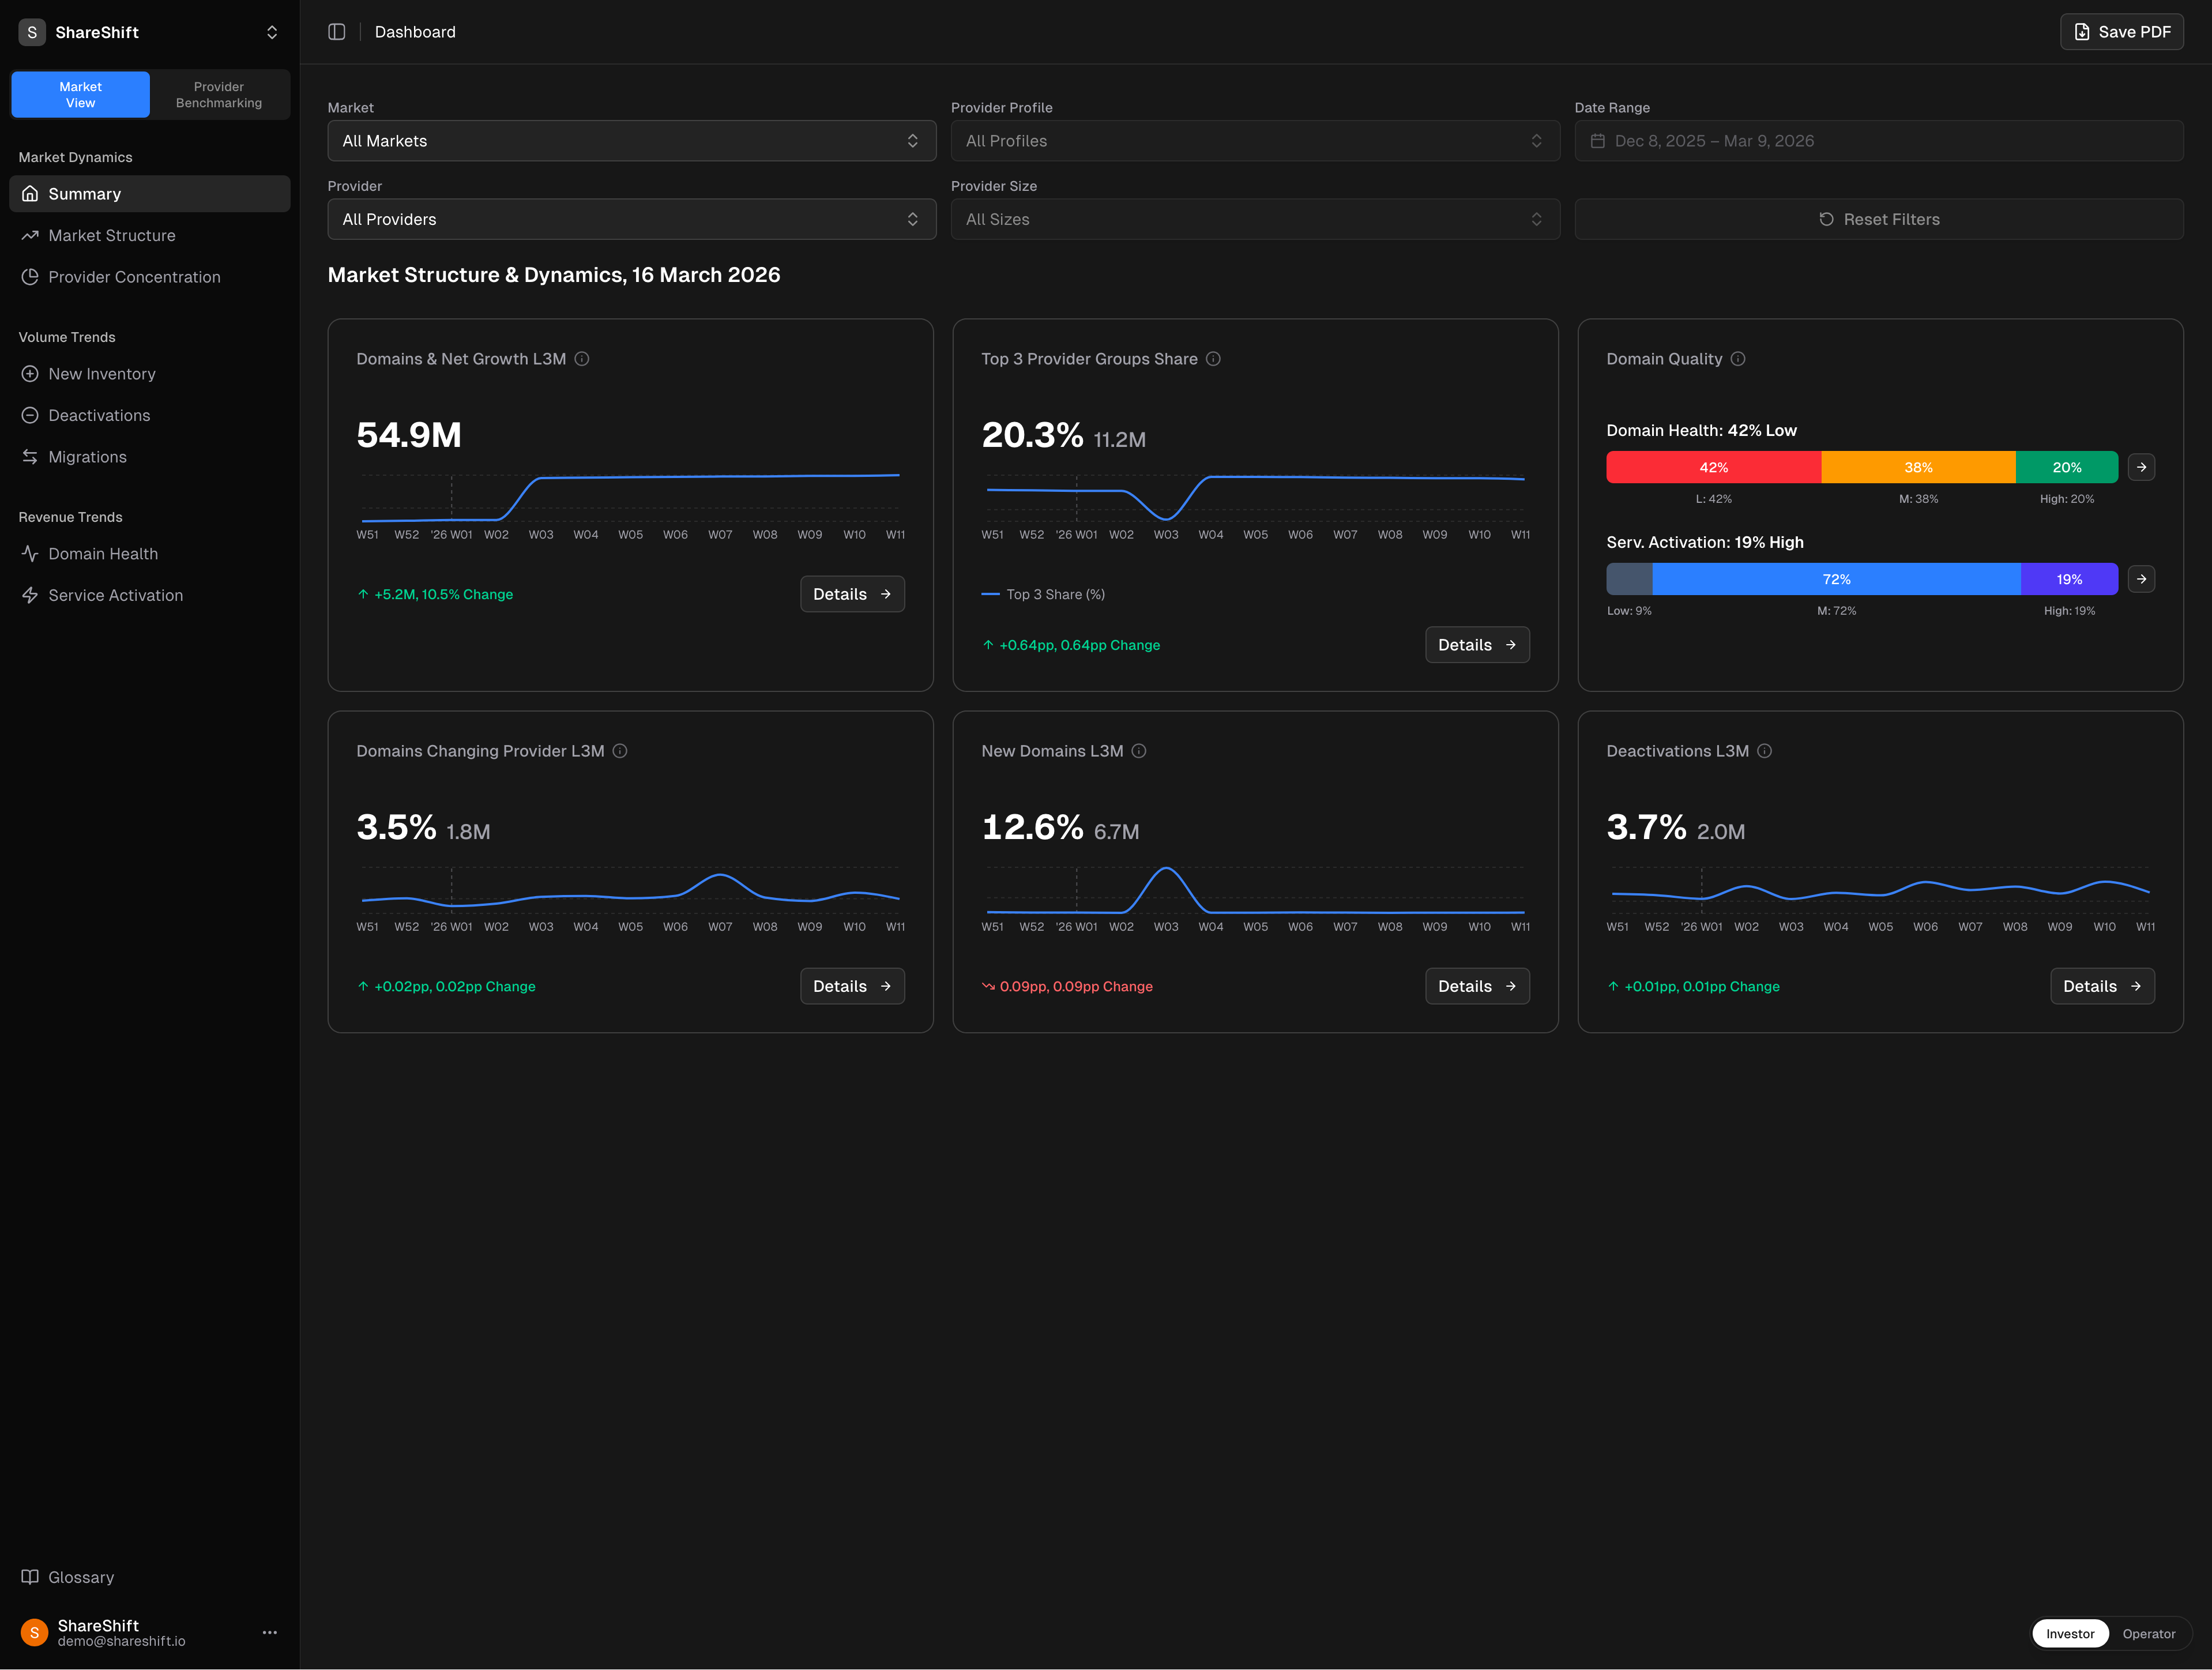Select the Deactivations minus icon
This screenshot has width=2212, height=1670.
[x=30, y=415]
